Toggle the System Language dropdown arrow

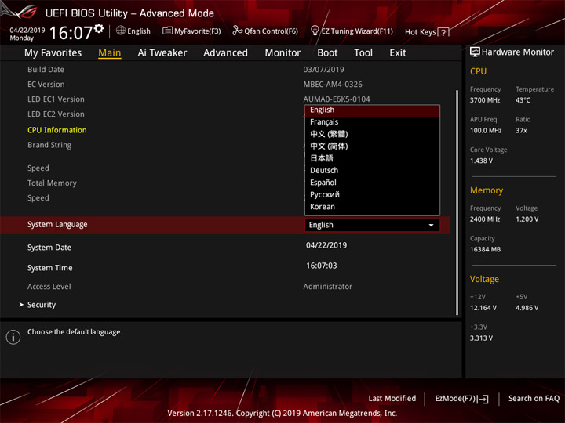[x=431, y=225]
